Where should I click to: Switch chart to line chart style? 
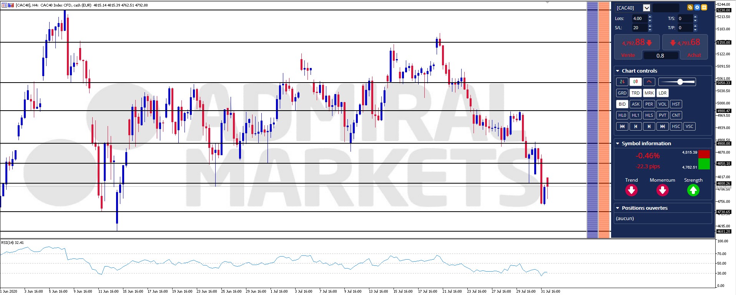coord(649,82)
